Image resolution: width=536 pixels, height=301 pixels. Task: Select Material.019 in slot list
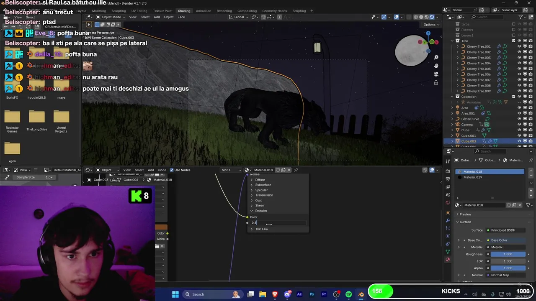point(490,177)
